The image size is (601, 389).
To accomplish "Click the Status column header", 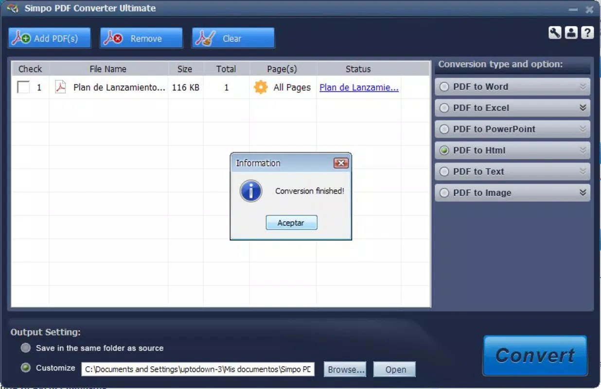I will [358, 69].
